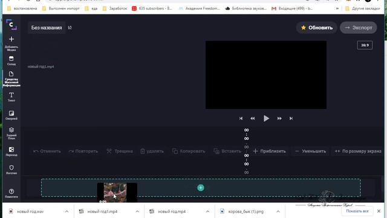
Task: Open корова_бык (1).png download item
Action: click(x=246, y=211)
